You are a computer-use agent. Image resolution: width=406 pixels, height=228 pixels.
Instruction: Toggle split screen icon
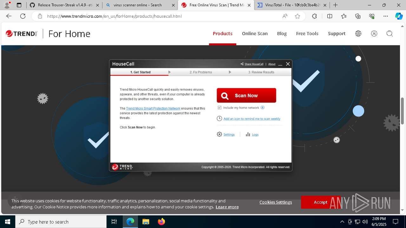[x=330, y=16]
